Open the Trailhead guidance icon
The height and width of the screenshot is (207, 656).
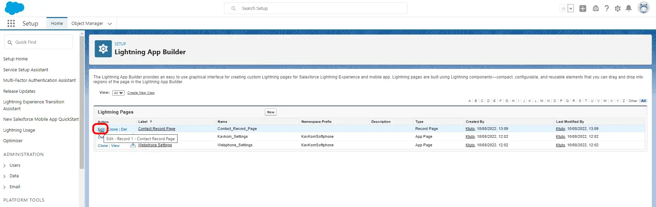pyautogui.click(x=595, y=9)
